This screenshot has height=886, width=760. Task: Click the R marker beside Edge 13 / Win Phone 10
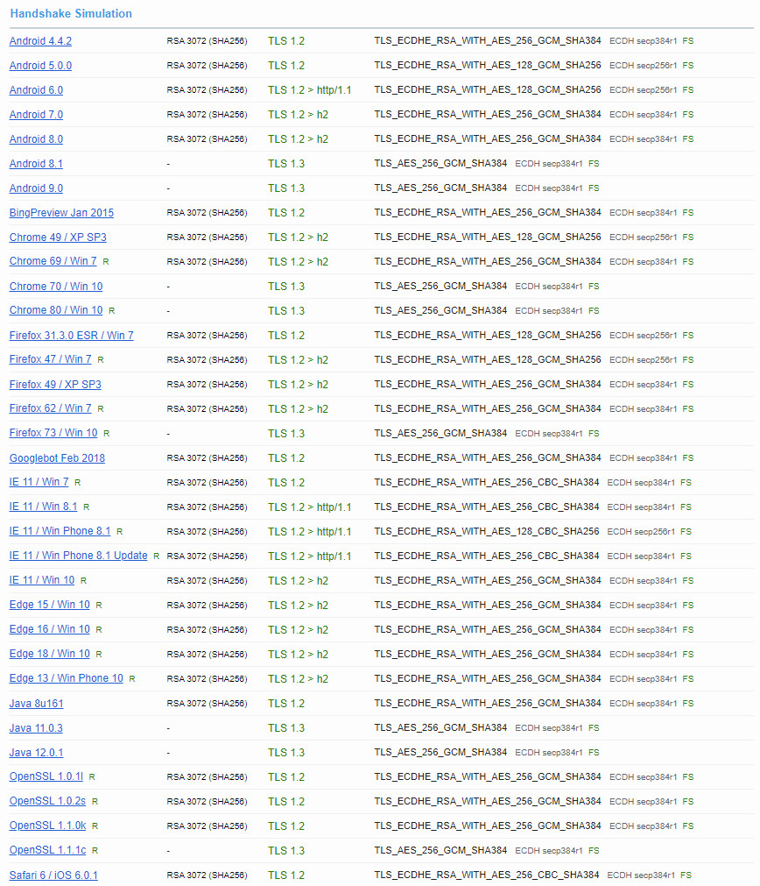[132, 679]
